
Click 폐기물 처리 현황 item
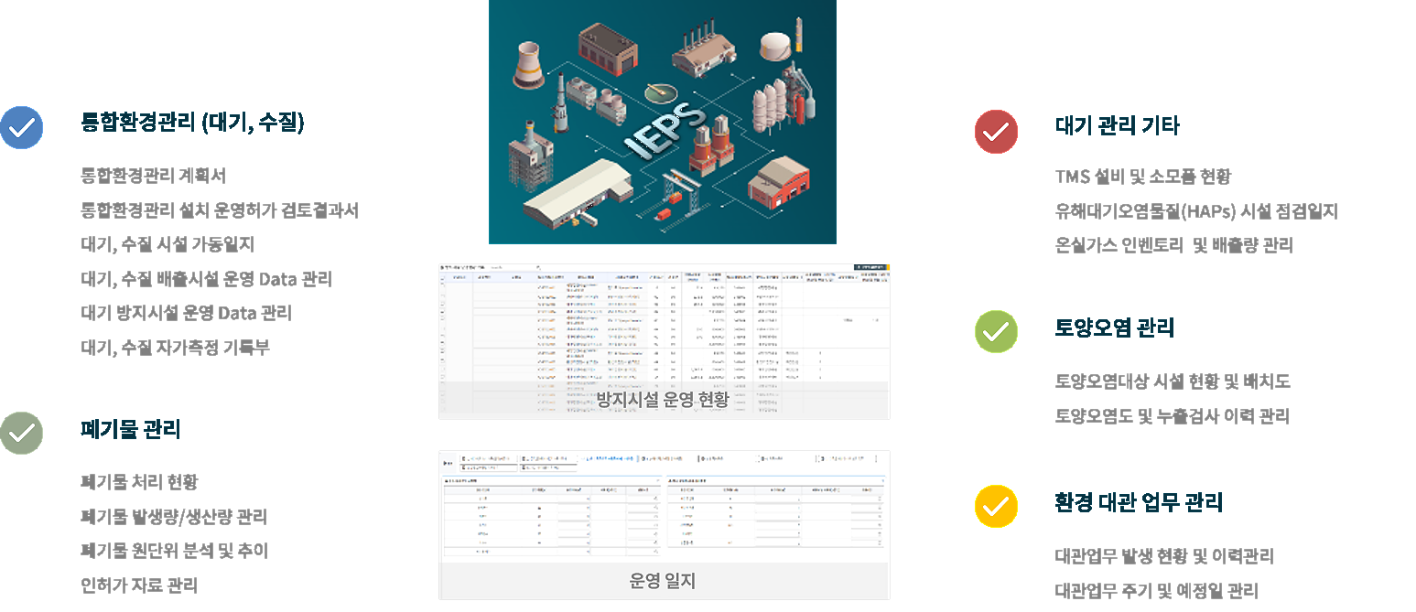139,482
